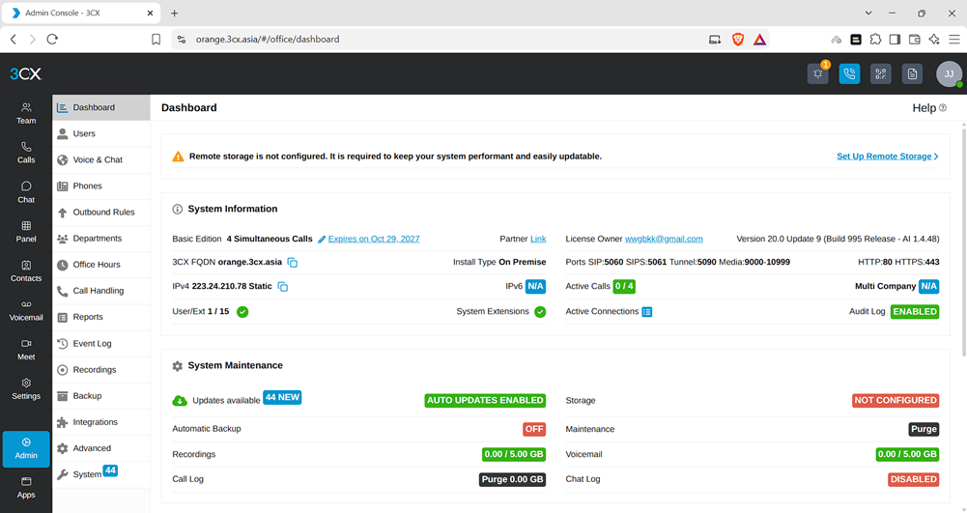This screenshot has width=967, height=513.
Task: Click the 44 NEW updates badge
Action: tap(282, 398)
